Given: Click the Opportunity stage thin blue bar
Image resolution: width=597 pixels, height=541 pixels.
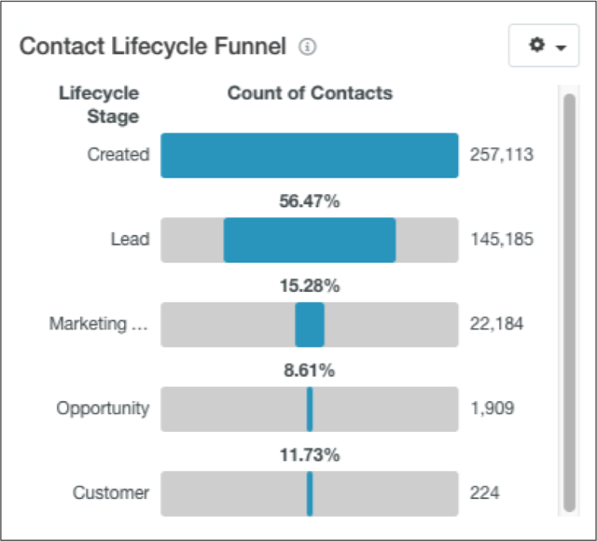Looking at the screenshot, I should click(x=310, y=409).
